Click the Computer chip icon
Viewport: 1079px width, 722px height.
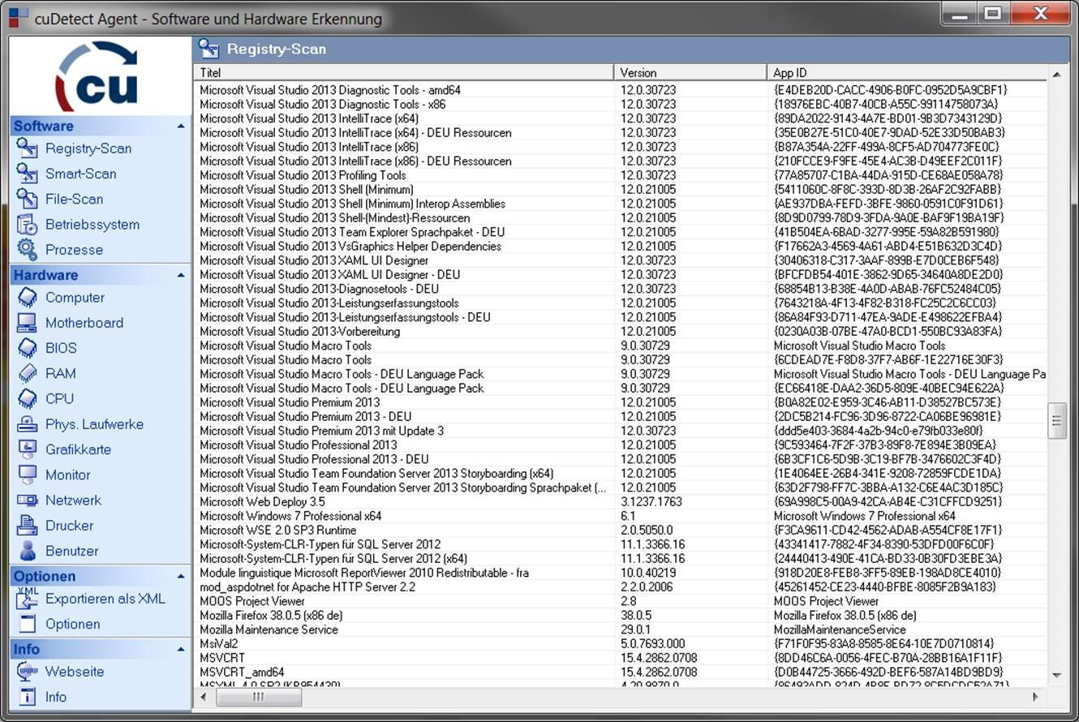28,298
